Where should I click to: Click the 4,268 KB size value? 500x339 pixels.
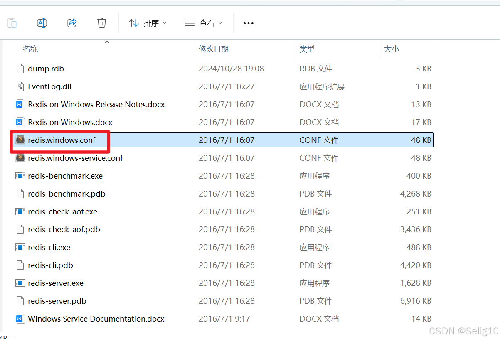pos(416,194)
